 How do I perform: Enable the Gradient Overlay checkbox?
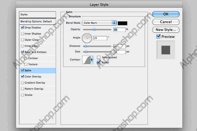point(22,83)
